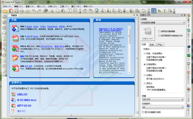Select the 自定义 radio option
The image size is (193, 119).
click(145, 83)
